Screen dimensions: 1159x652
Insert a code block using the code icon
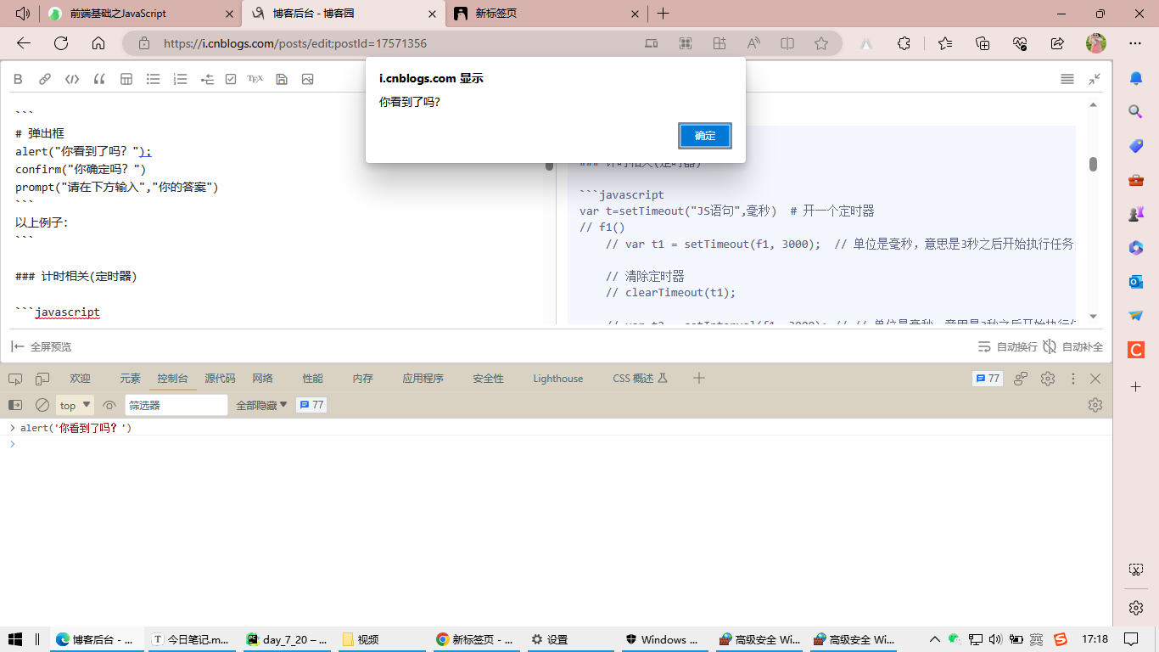(72, 79)
